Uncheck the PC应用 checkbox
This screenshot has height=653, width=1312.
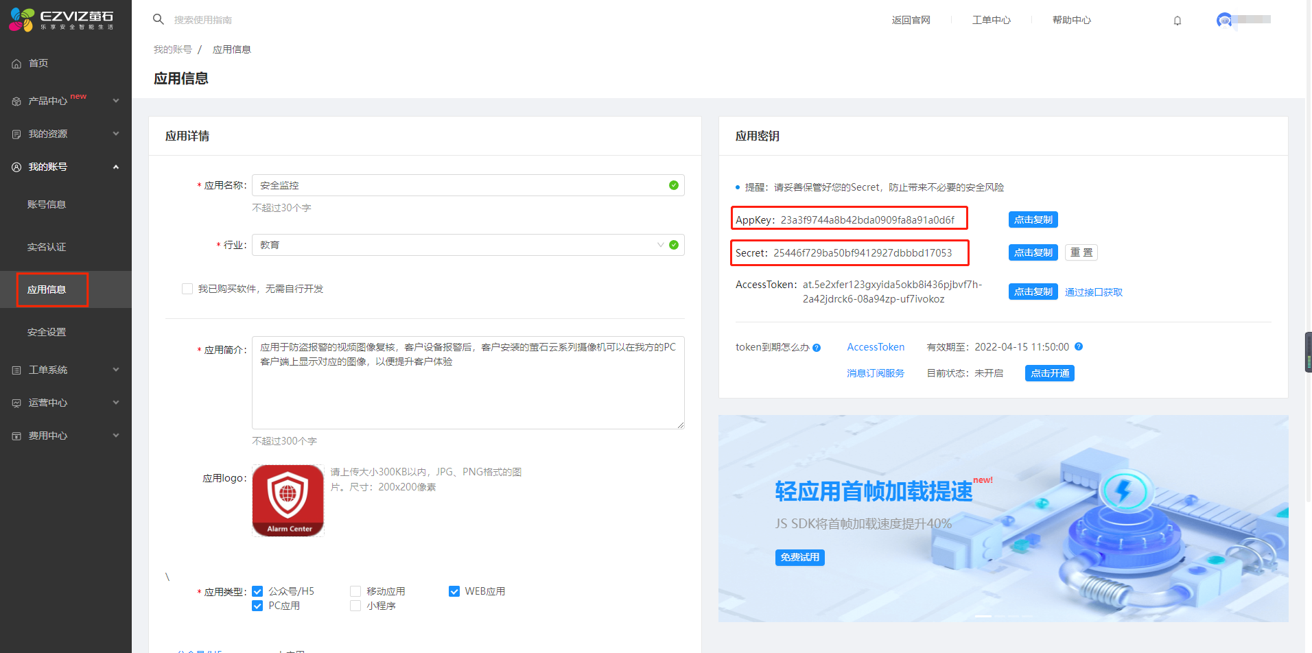tap(257, 606)
